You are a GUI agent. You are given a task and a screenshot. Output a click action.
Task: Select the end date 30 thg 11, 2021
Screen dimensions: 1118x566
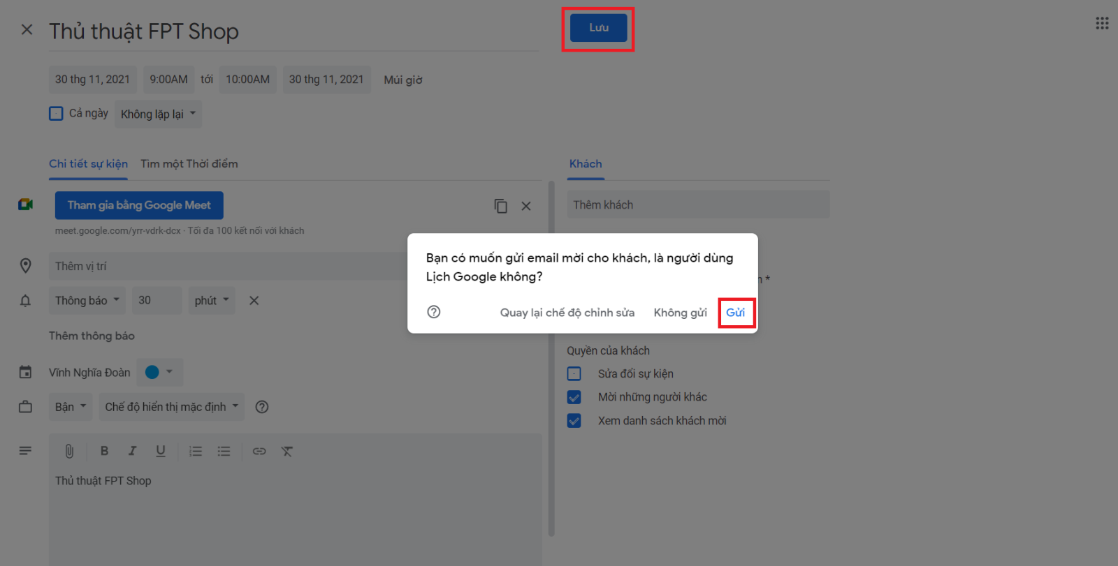[x=326, y=80]
